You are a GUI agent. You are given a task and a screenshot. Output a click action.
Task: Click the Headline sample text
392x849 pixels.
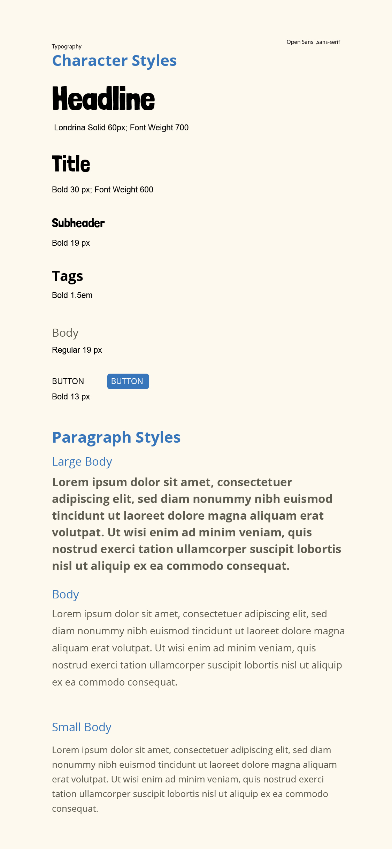pyautogui.click(x=103, y=99)
